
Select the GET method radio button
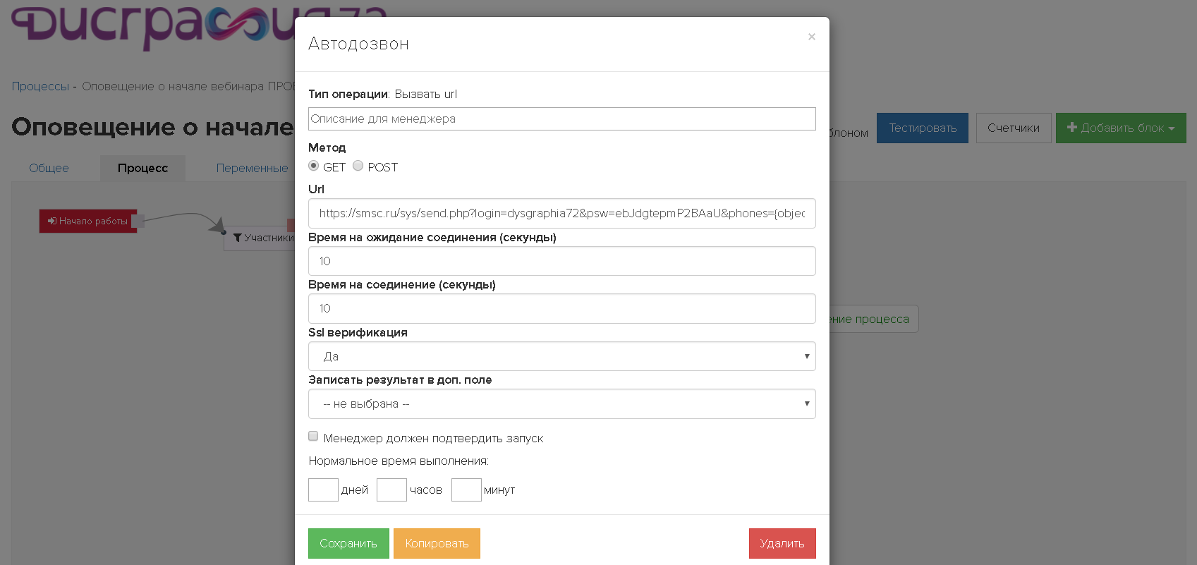tap(314, 166)
